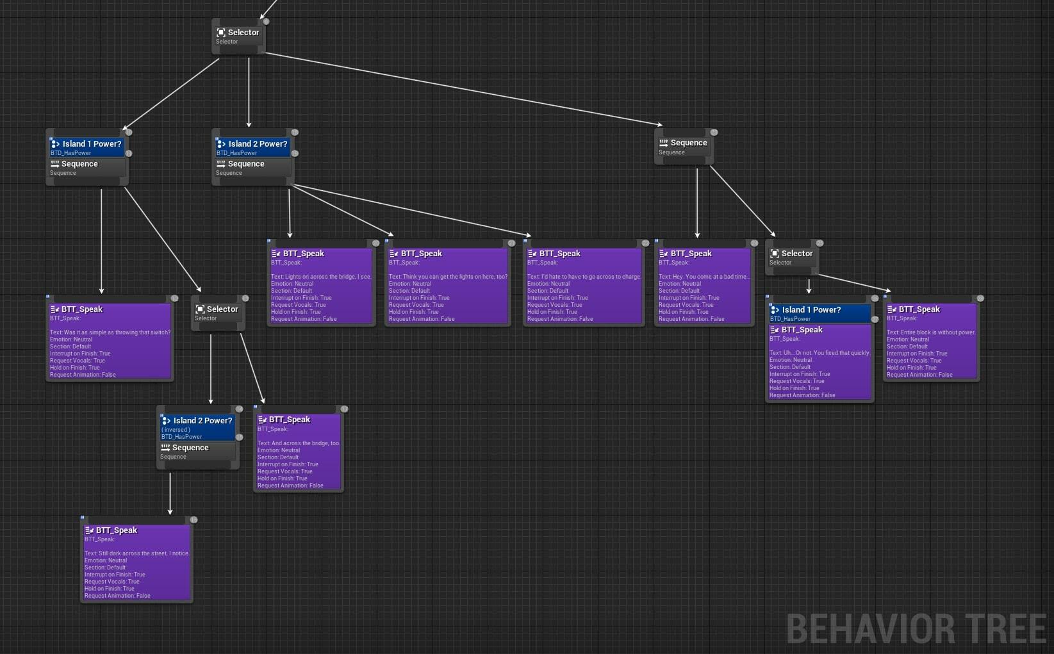Click 'Island 1 Power?' title above 'Uh... Or not' speak
Image resolution: width=1054 pixels, height=654 pixels.
pos(811,310)
